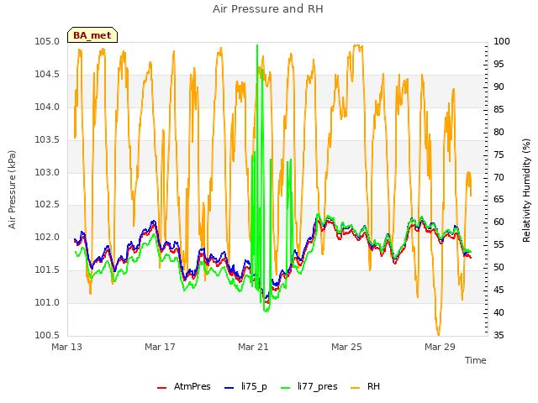Click the 102.5 pressure axis value
Image resolution: width=538 pixels, height=403 pixels.
click(47, 205)
